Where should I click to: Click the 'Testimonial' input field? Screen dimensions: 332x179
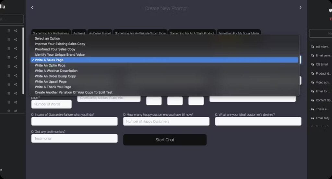click(x=74, y=138)
